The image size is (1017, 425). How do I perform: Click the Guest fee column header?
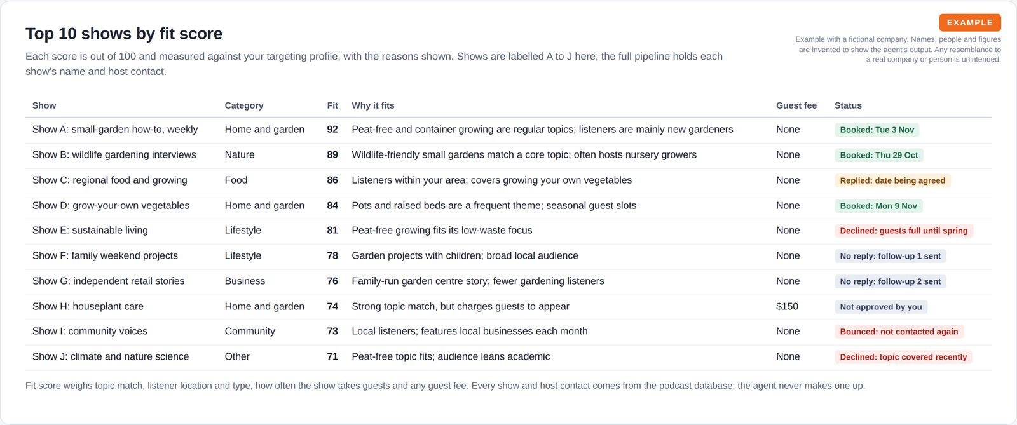[796, 105]
